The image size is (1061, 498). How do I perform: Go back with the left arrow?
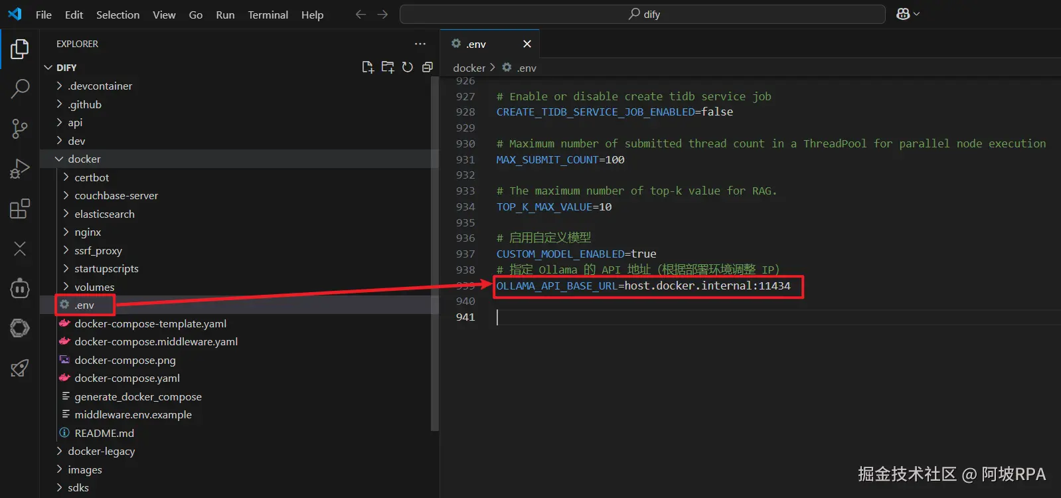361,14
